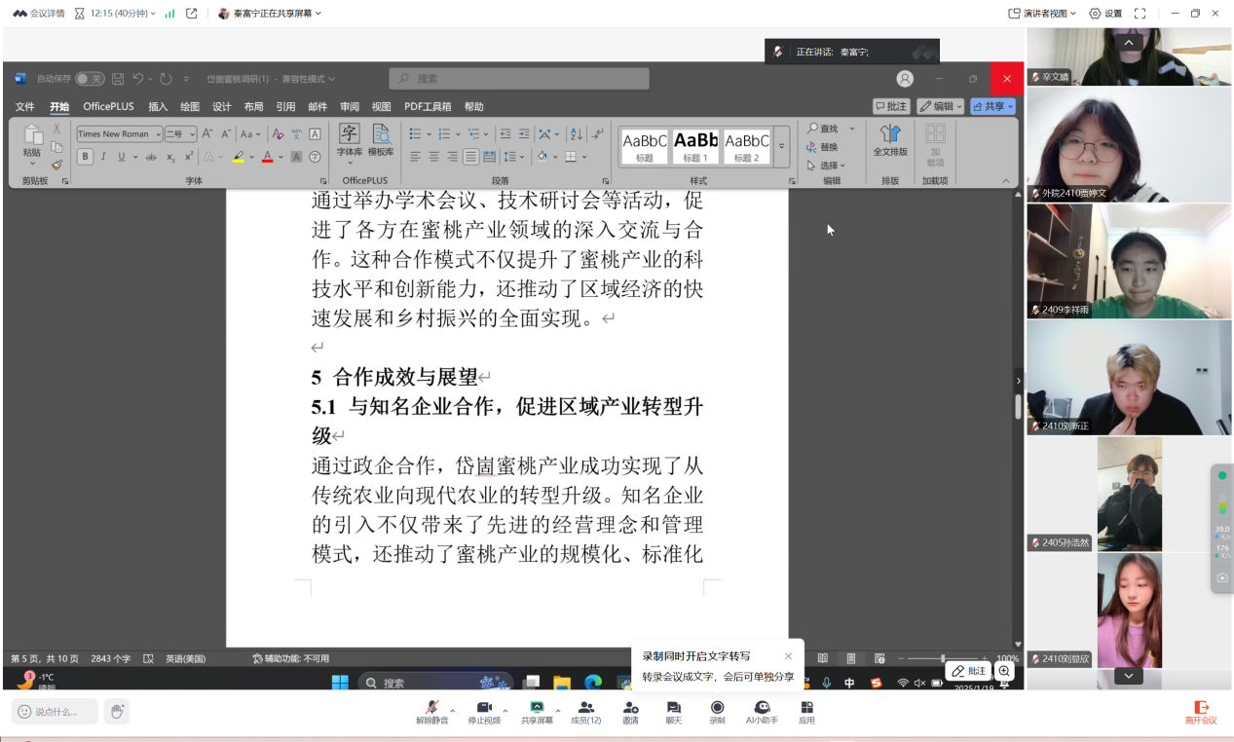Close the recording transcription tooltip
1234x742 pixels.
[x=788, y=656]
